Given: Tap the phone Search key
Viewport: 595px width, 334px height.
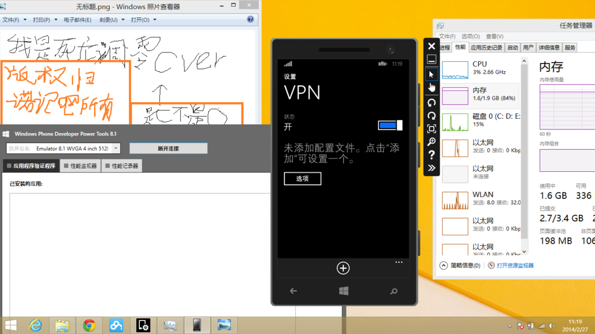Looking at the screenshot, I should click(394, 291).
